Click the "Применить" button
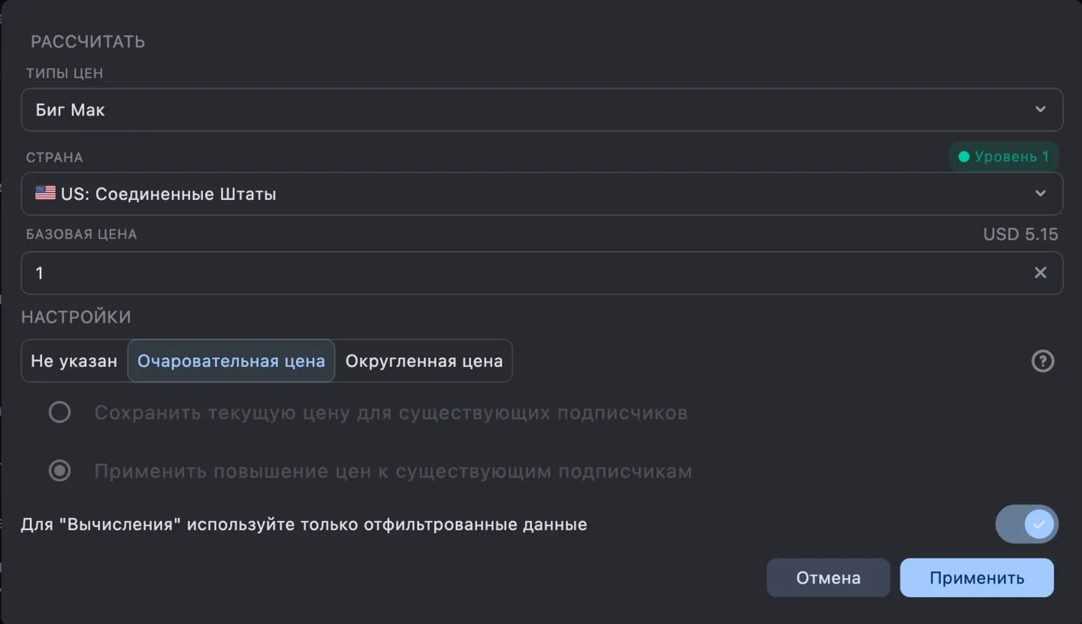The height and width of the screenshot is (624, 1082). [x=976, y=577]
